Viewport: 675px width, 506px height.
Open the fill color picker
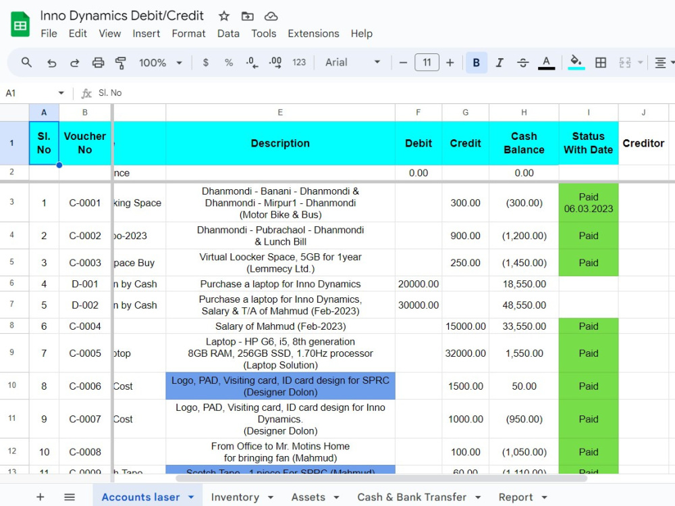pyautogui.click(x=576, y=63)
